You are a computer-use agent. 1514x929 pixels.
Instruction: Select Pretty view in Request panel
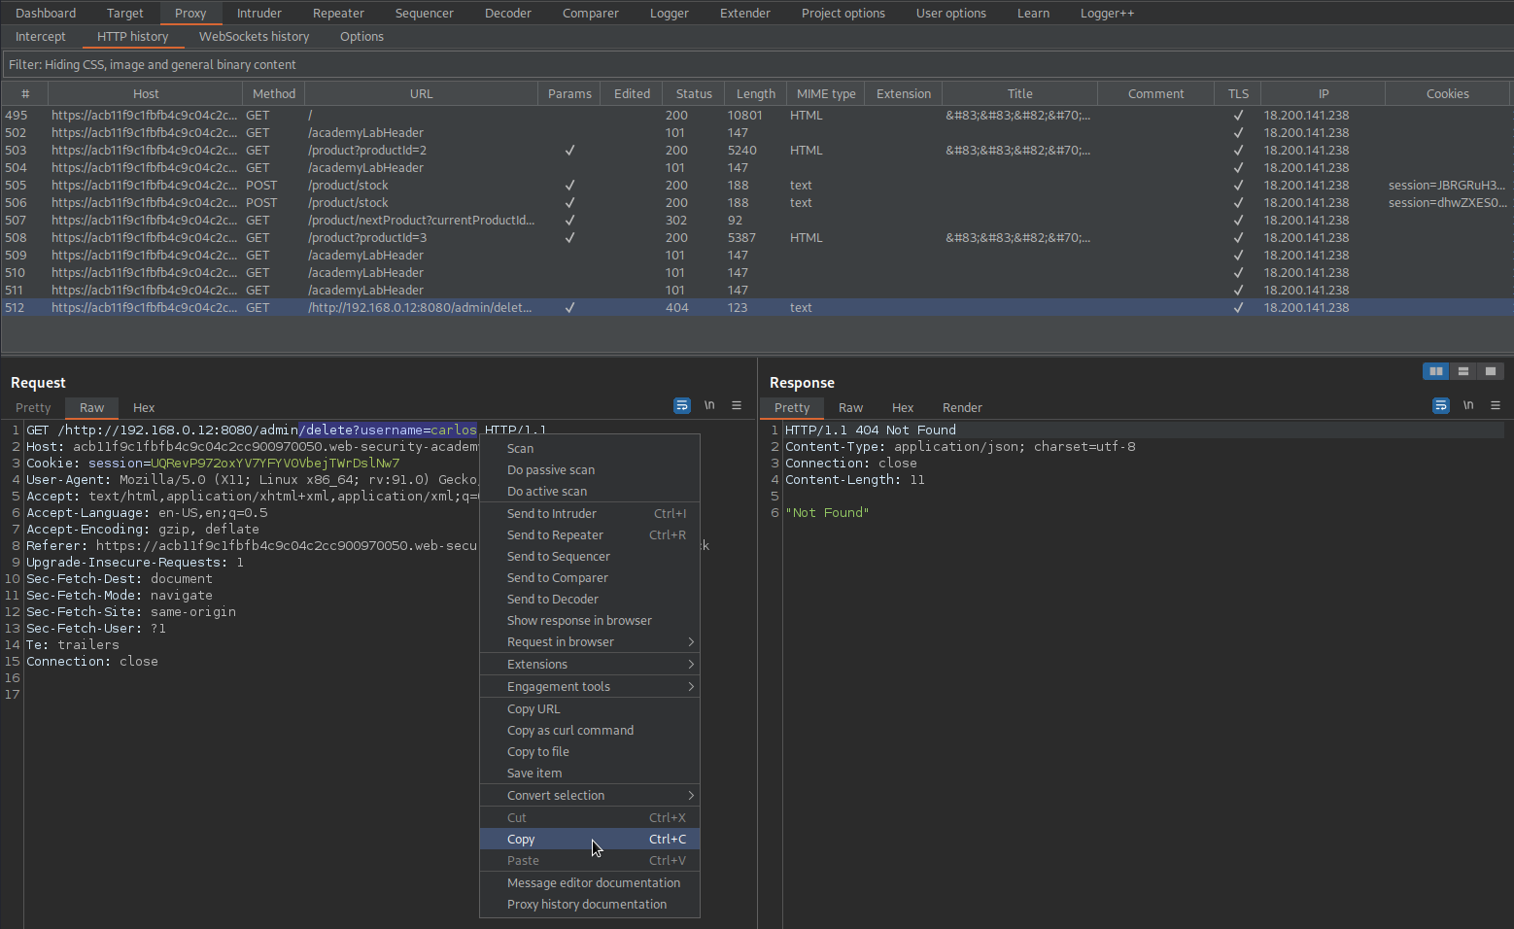point(33,407)
